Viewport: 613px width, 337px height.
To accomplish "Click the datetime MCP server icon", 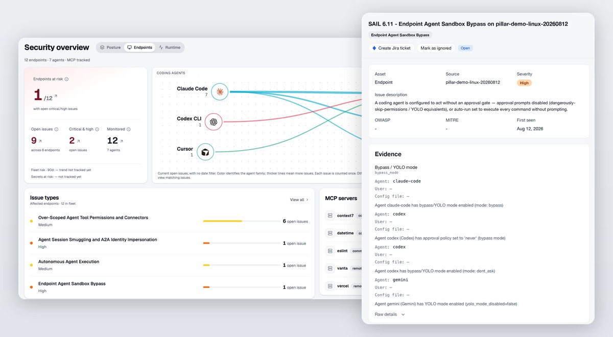I will click(331, 233).
